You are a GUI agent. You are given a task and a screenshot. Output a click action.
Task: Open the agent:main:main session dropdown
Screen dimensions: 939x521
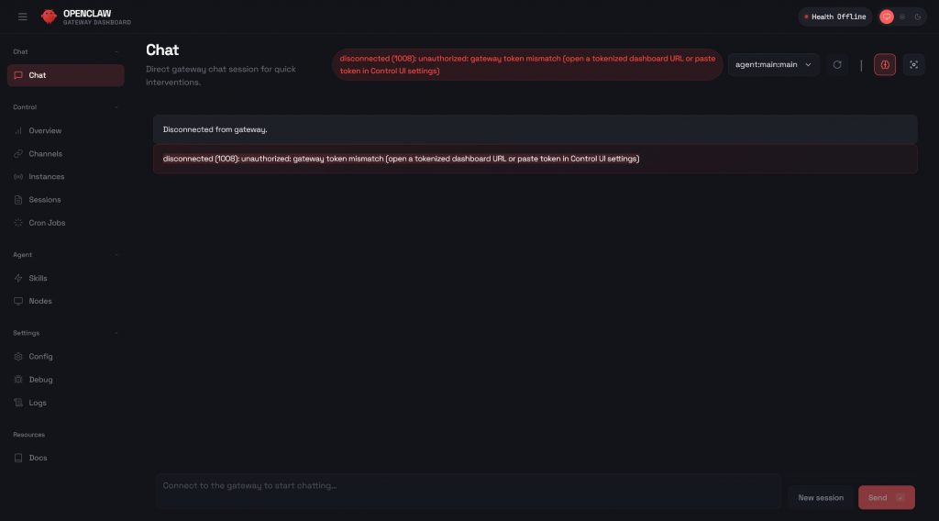[x=774, y=65]
